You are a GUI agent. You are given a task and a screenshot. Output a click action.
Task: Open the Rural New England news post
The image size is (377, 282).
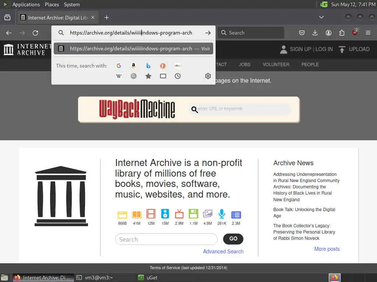coord(306,187)
